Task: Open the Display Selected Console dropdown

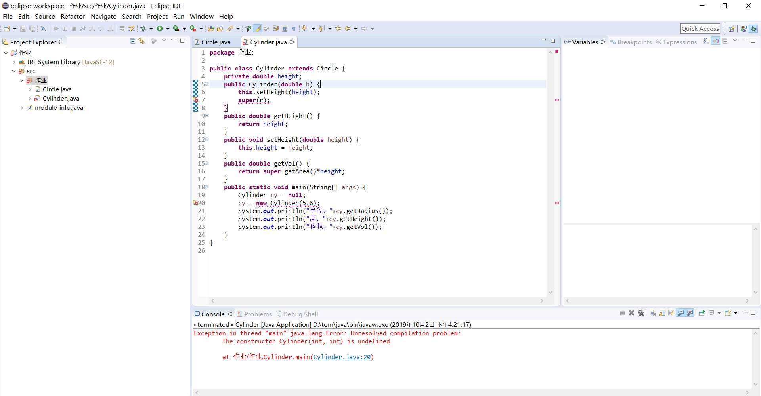Action: click(x=719, y=313)
